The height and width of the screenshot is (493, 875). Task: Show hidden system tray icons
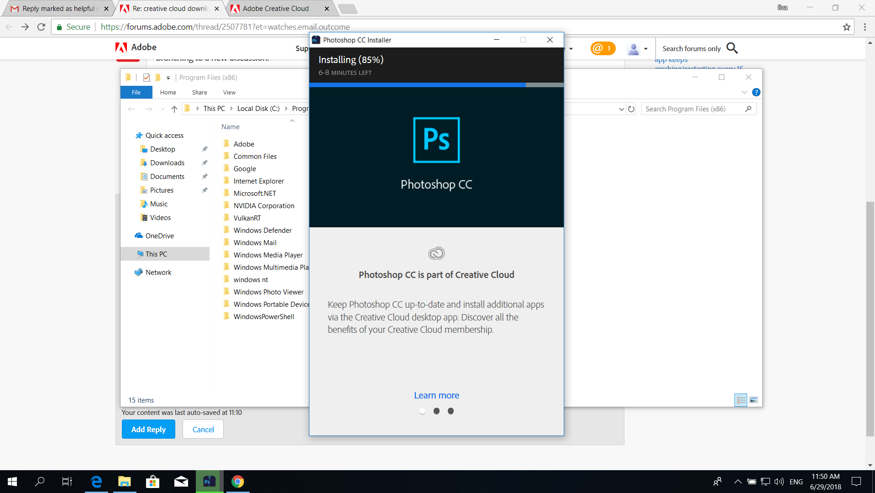[738, 482]
